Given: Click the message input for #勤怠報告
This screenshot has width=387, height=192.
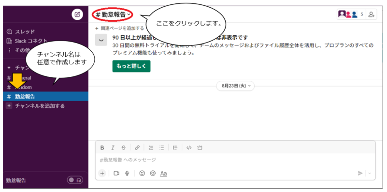Looking at the screenshot, I should 235,160.
